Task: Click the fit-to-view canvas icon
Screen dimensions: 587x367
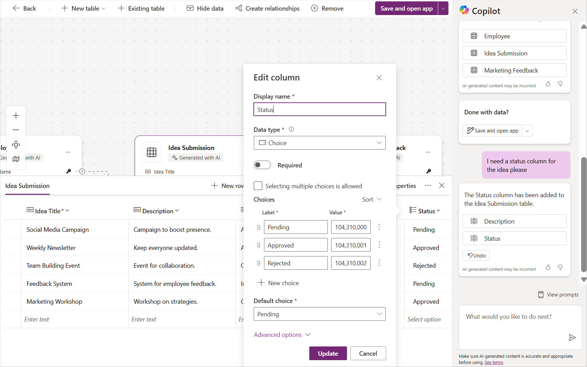Action: tap(16, 144)
